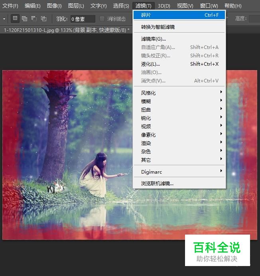The image size is (260, 276).
Task: Open the 3D(D) menu
Action: click(x=164, y=6)
